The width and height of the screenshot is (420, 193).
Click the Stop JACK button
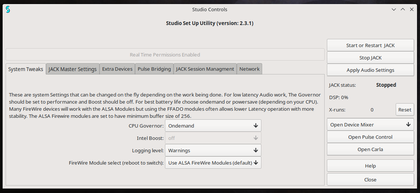pyautogui.click(x=371, y=58)
